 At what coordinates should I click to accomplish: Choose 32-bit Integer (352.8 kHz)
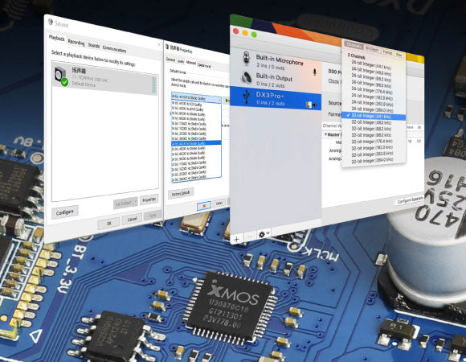tap(371, 154)
